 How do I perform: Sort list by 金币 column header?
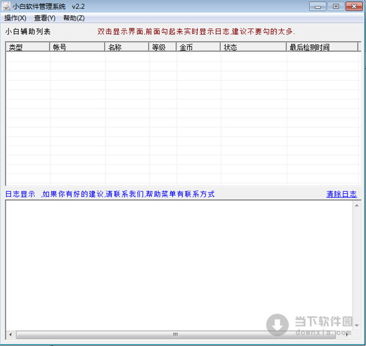tap(198, 47)
